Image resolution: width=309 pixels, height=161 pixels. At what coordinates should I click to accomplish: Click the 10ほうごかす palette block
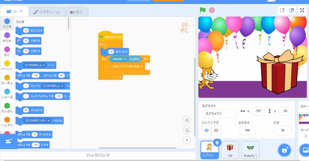click(30, 30)
